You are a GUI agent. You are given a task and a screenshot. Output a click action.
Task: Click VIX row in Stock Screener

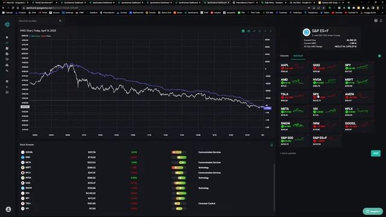coord(146,209)
